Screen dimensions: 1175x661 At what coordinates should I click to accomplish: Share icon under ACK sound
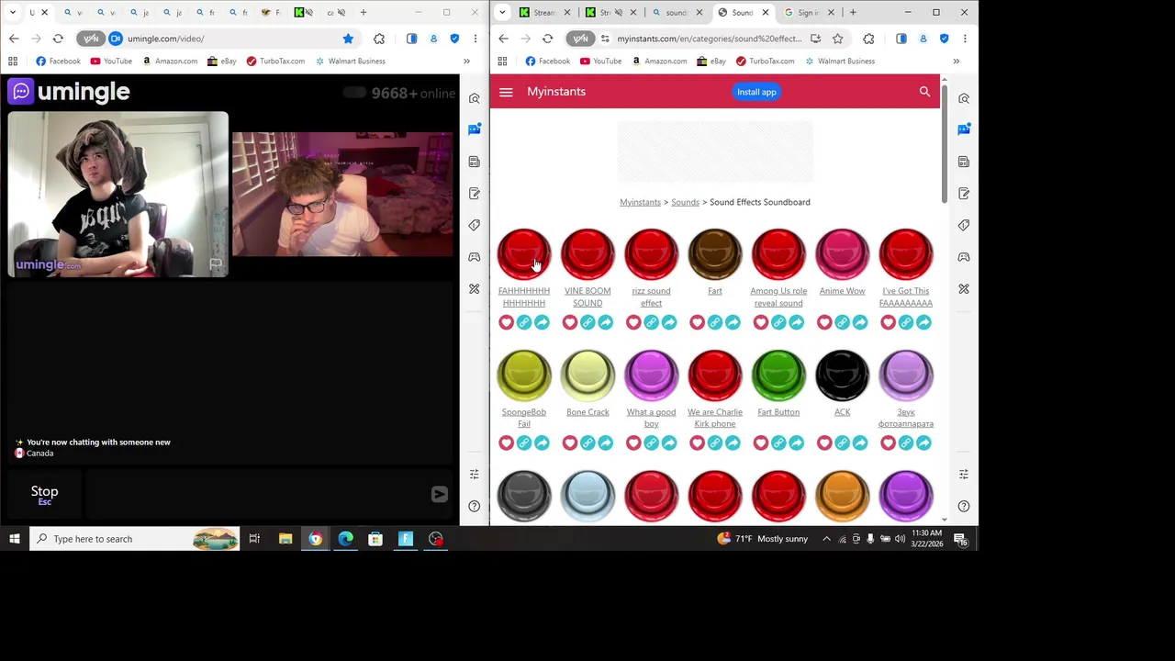click(x=860, y=443)
